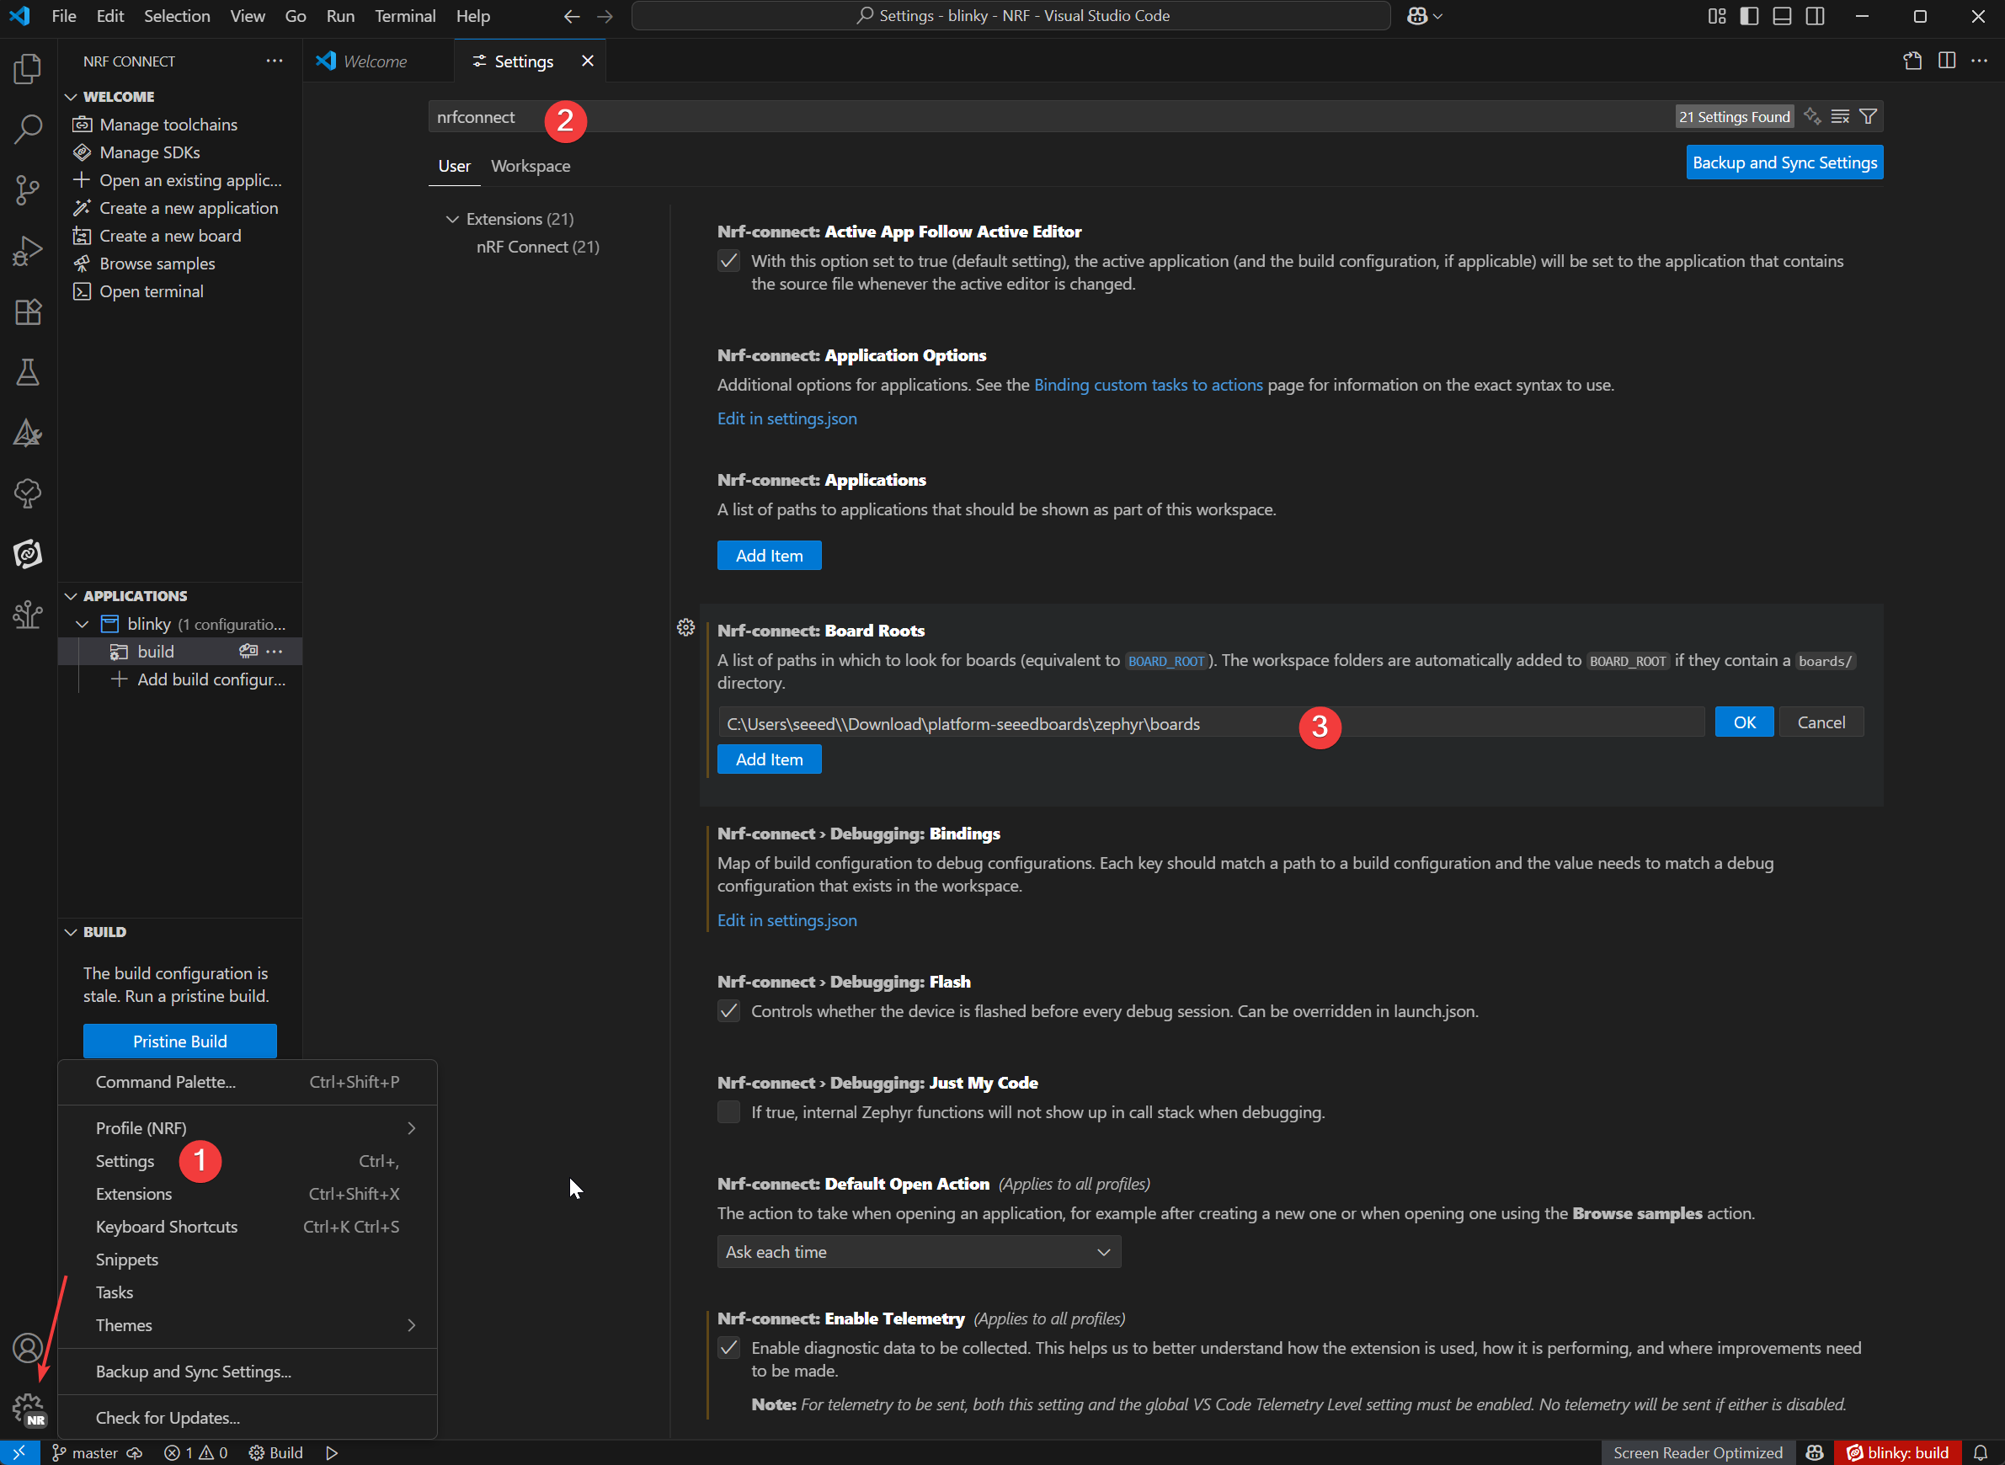Image resolution: width=2005 pixels, height=1465 pixels.
Task: Click Browse samples in Welcome list
Action: click(157, 264)
